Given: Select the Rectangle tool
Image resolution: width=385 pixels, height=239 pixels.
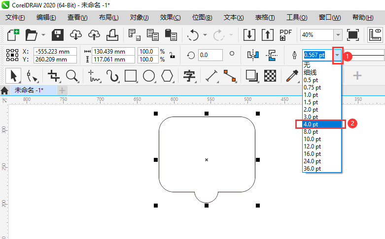Looking at the screenshot, I should (x=131, y=76).
